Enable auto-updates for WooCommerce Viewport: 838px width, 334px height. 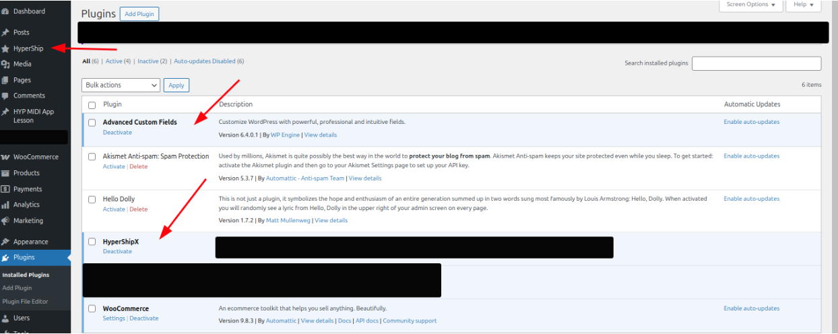point(752,308)
